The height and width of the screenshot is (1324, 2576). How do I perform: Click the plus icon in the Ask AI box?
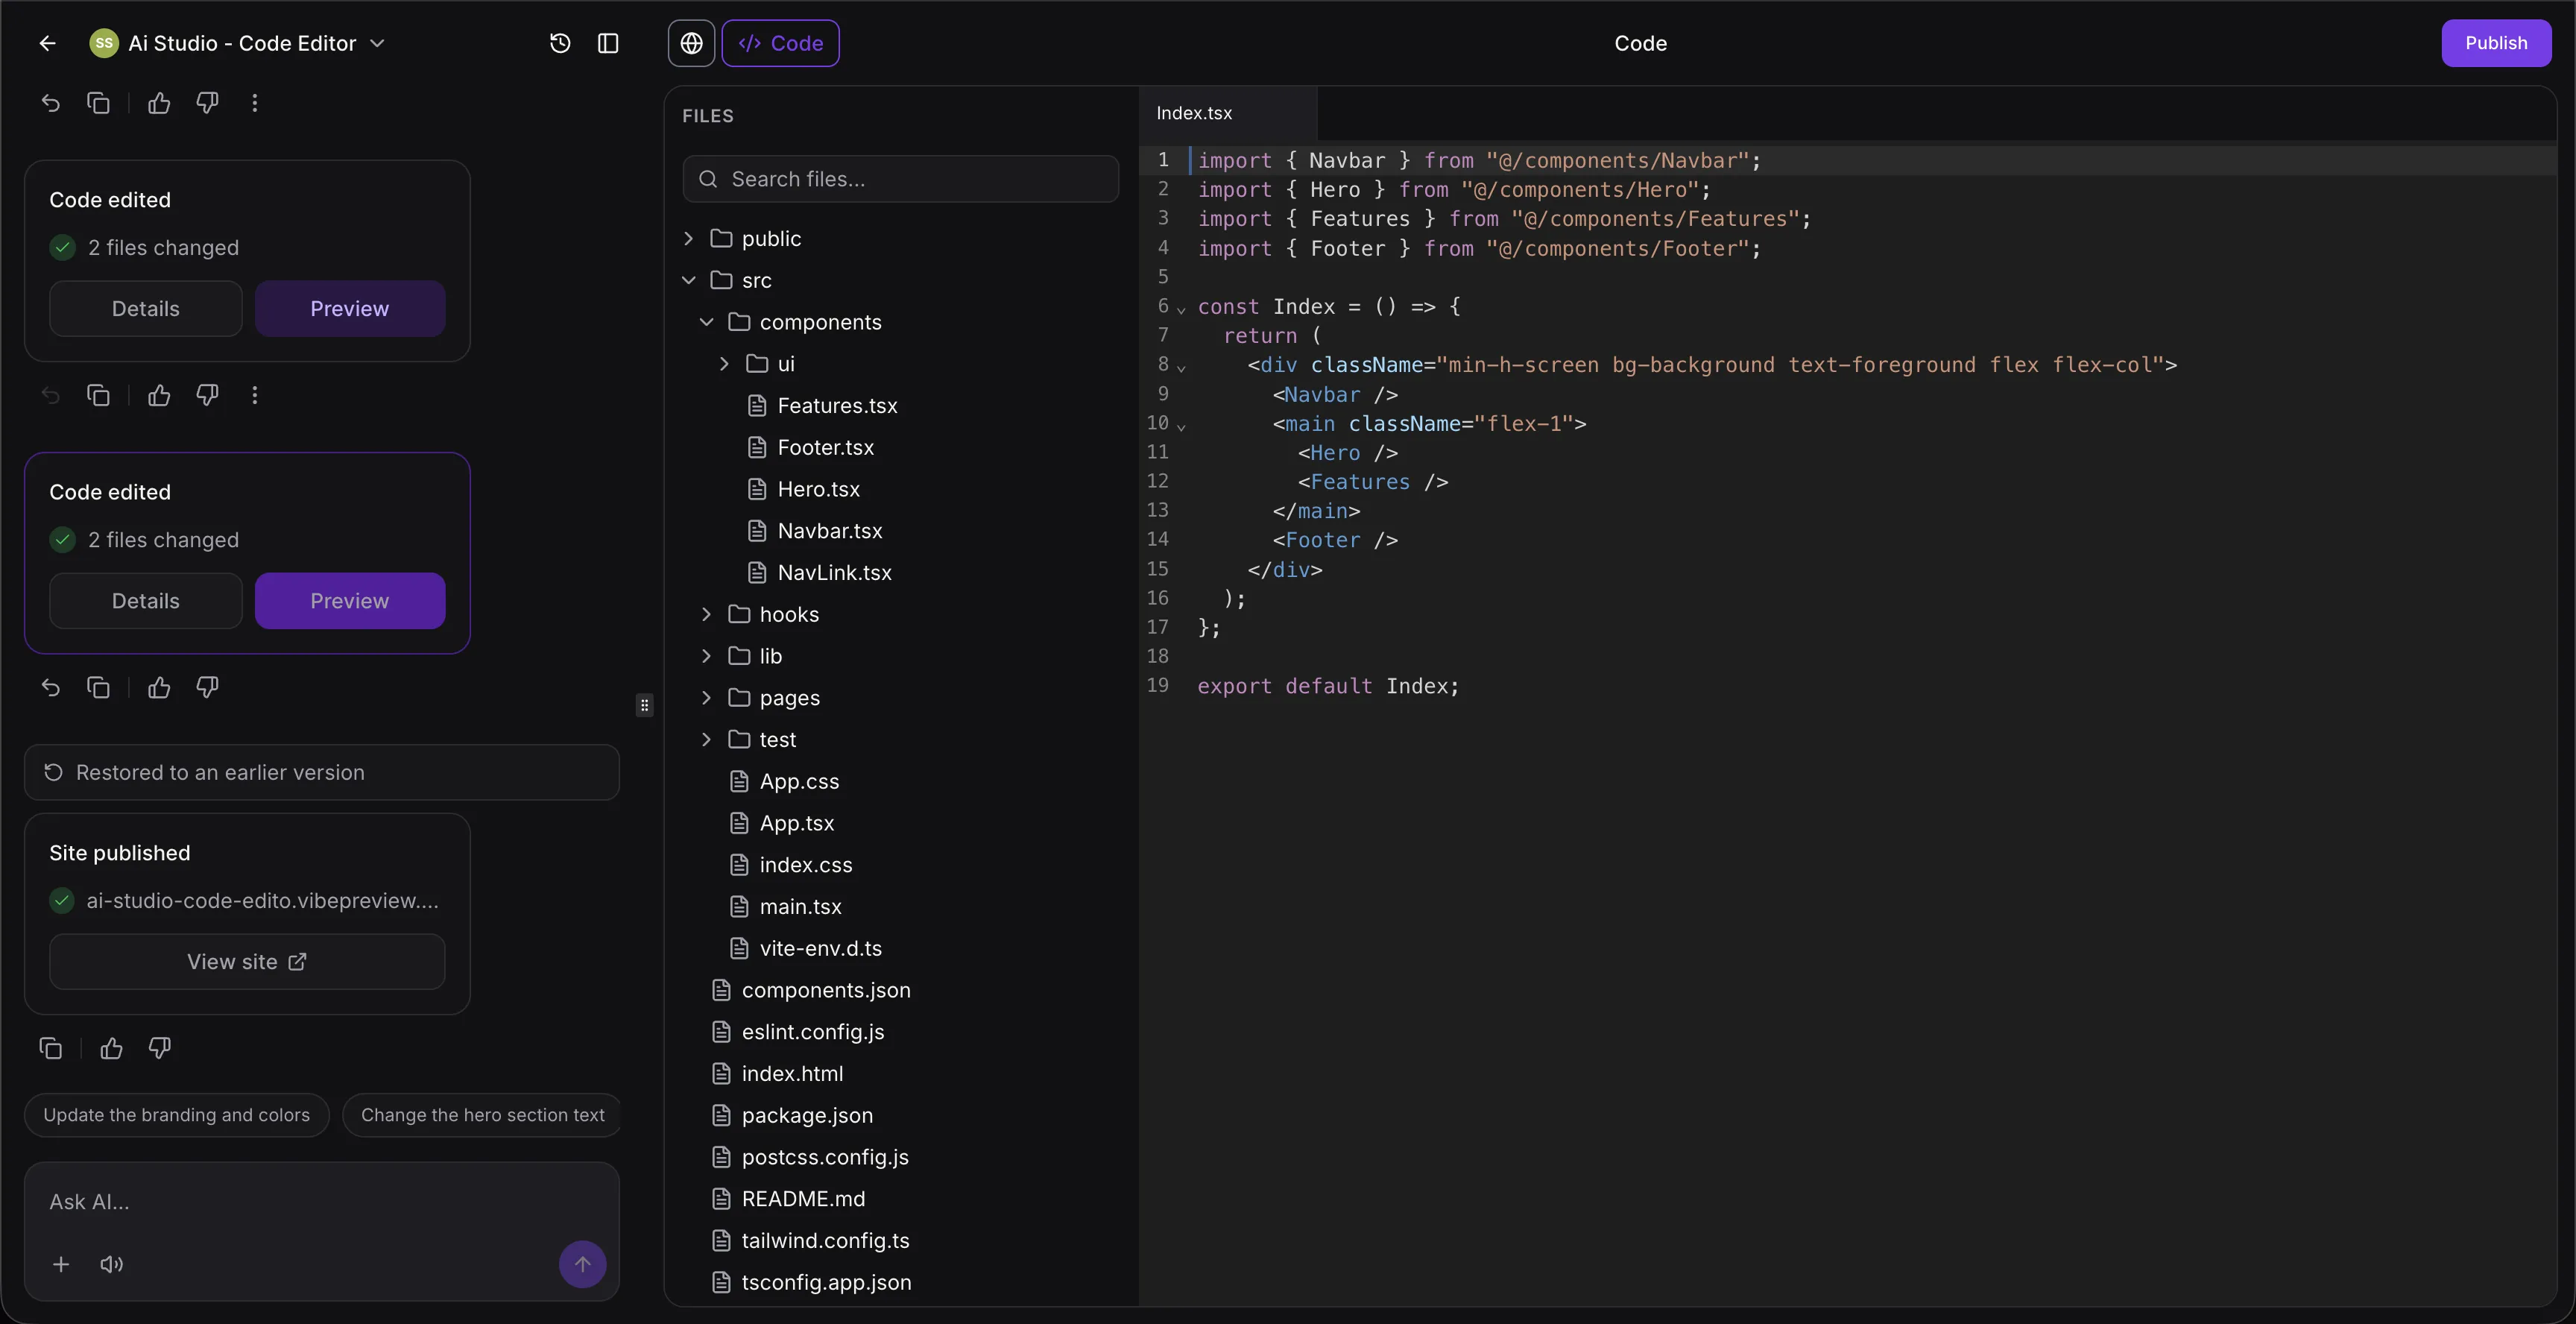tap(60, 1263)
